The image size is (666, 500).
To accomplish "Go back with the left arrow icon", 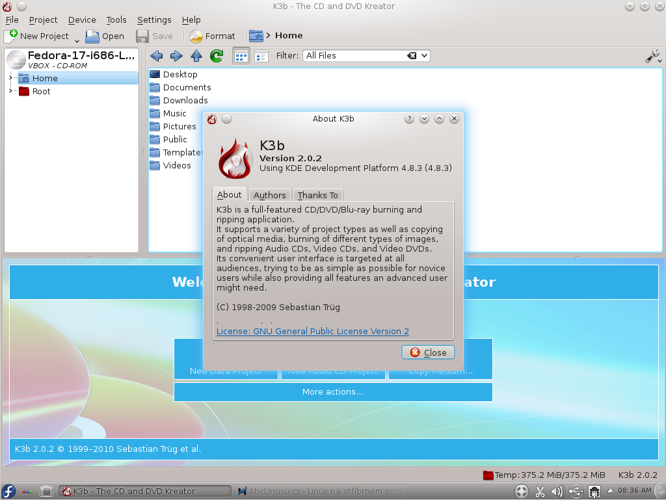I will click(156, 56).
